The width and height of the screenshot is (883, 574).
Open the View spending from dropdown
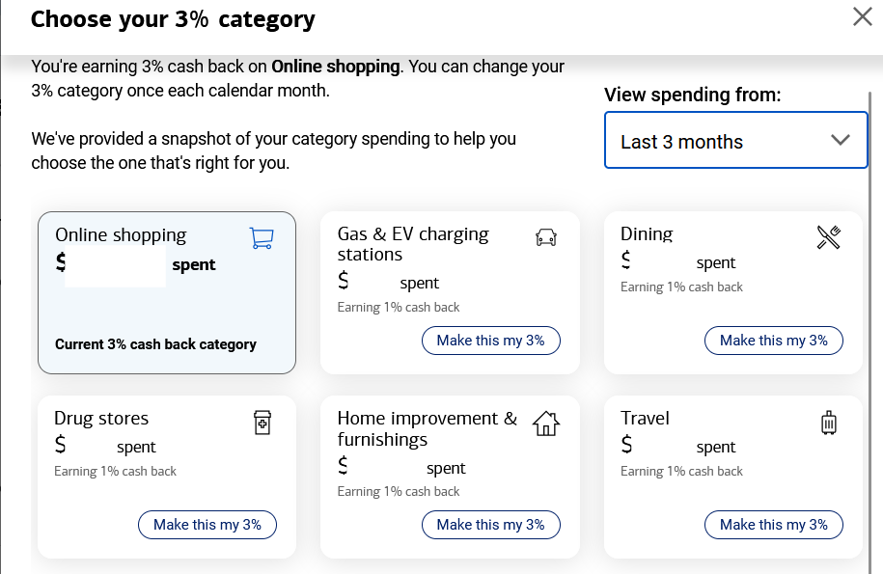735,140
